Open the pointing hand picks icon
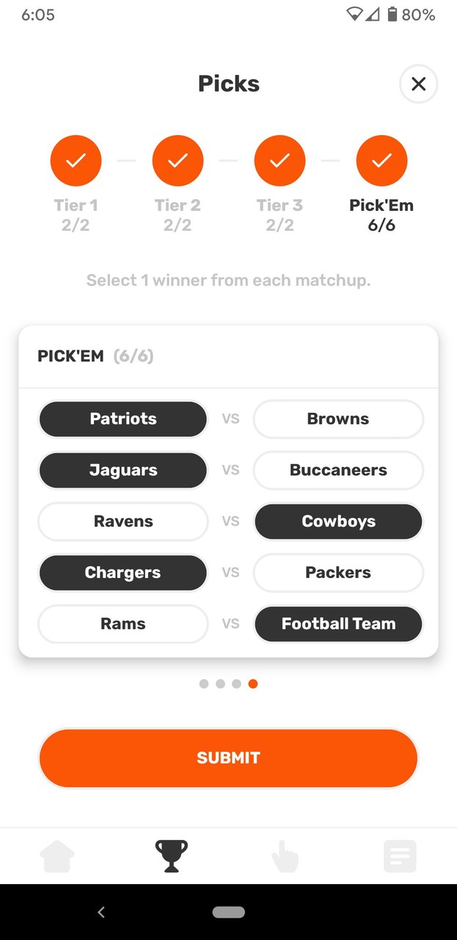Image resolution: width=457 pixels, height=940 pixels. point(285,856)
